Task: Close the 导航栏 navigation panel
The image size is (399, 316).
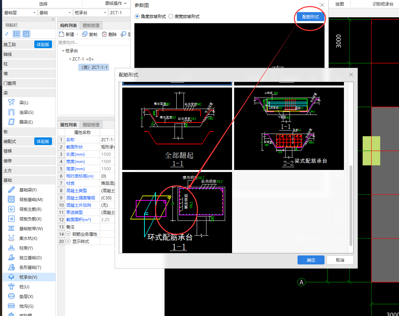Action: pyautogui.click(x=53, y=19)
